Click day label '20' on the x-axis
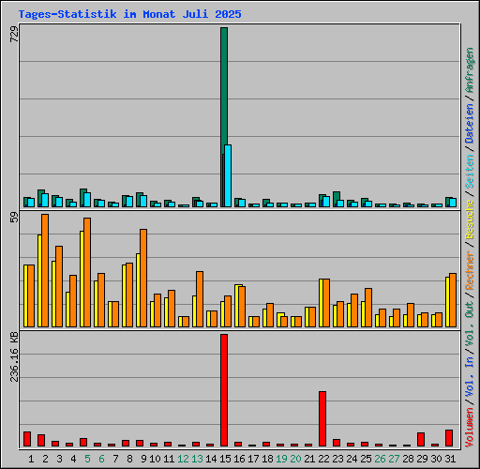480x469 pixels. [295, 459]
